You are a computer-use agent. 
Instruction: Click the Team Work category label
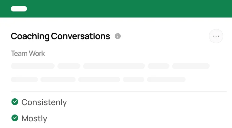(x=28, y=53)
